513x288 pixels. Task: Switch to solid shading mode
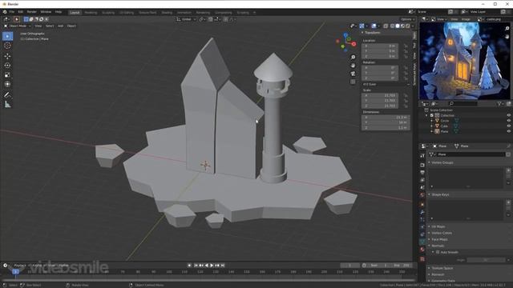(x=398, y=26)
